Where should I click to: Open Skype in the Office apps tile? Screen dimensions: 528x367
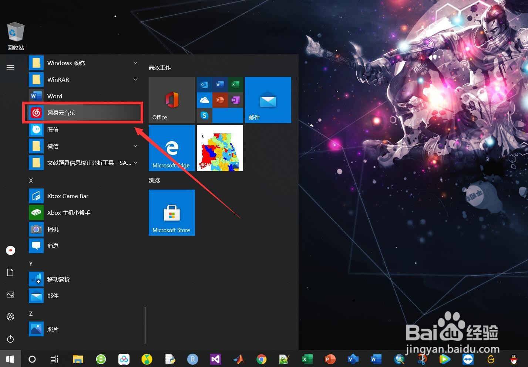point(204,115)
